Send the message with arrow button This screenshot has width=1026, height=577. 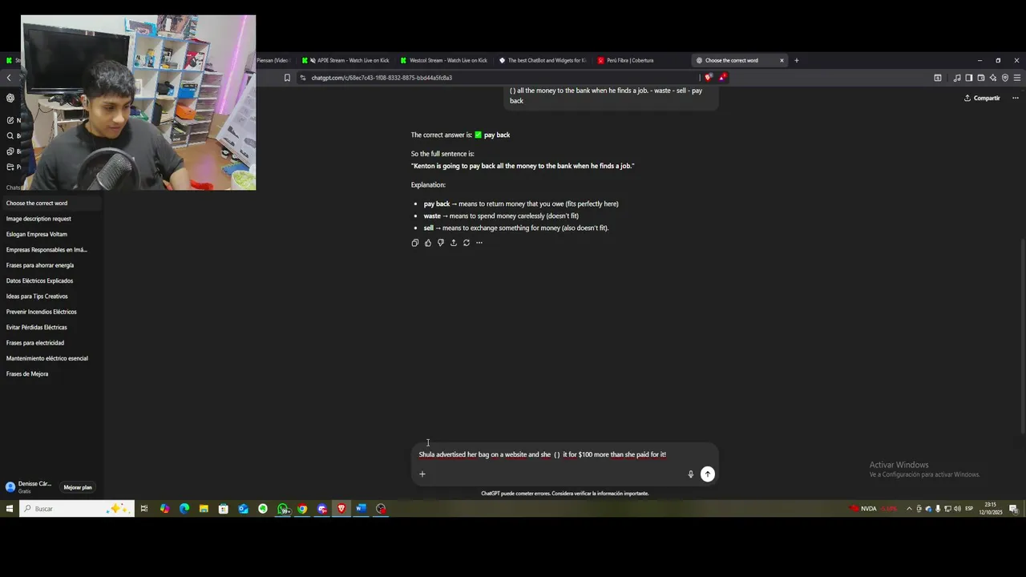(707, 474)
